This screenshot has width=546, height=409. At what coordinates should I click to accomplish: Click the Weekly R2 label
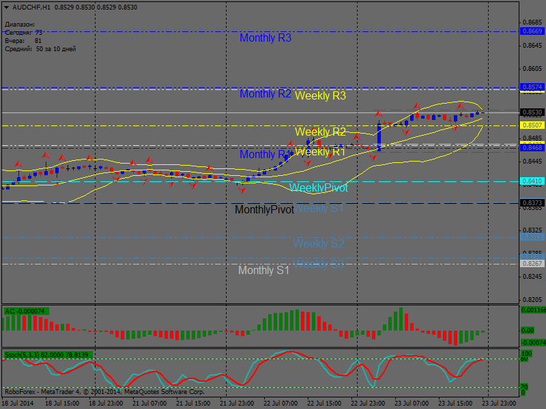point(320,132)
